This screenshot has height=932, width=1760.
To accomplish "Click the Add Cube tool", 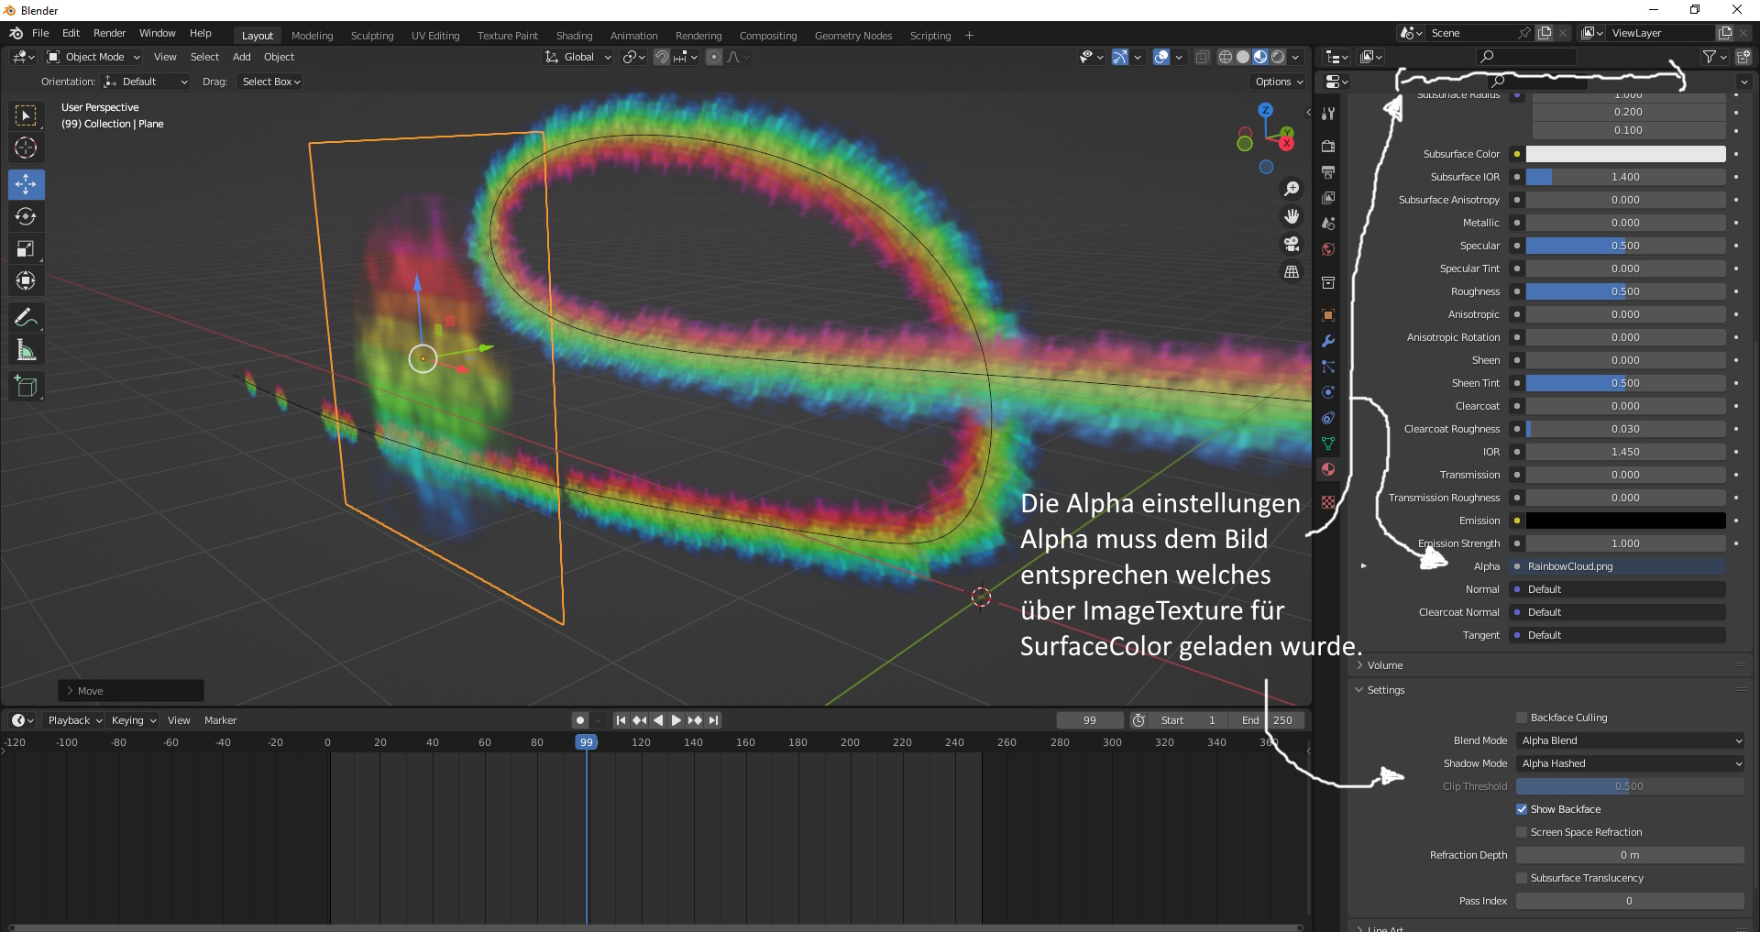I will [26, 387].
